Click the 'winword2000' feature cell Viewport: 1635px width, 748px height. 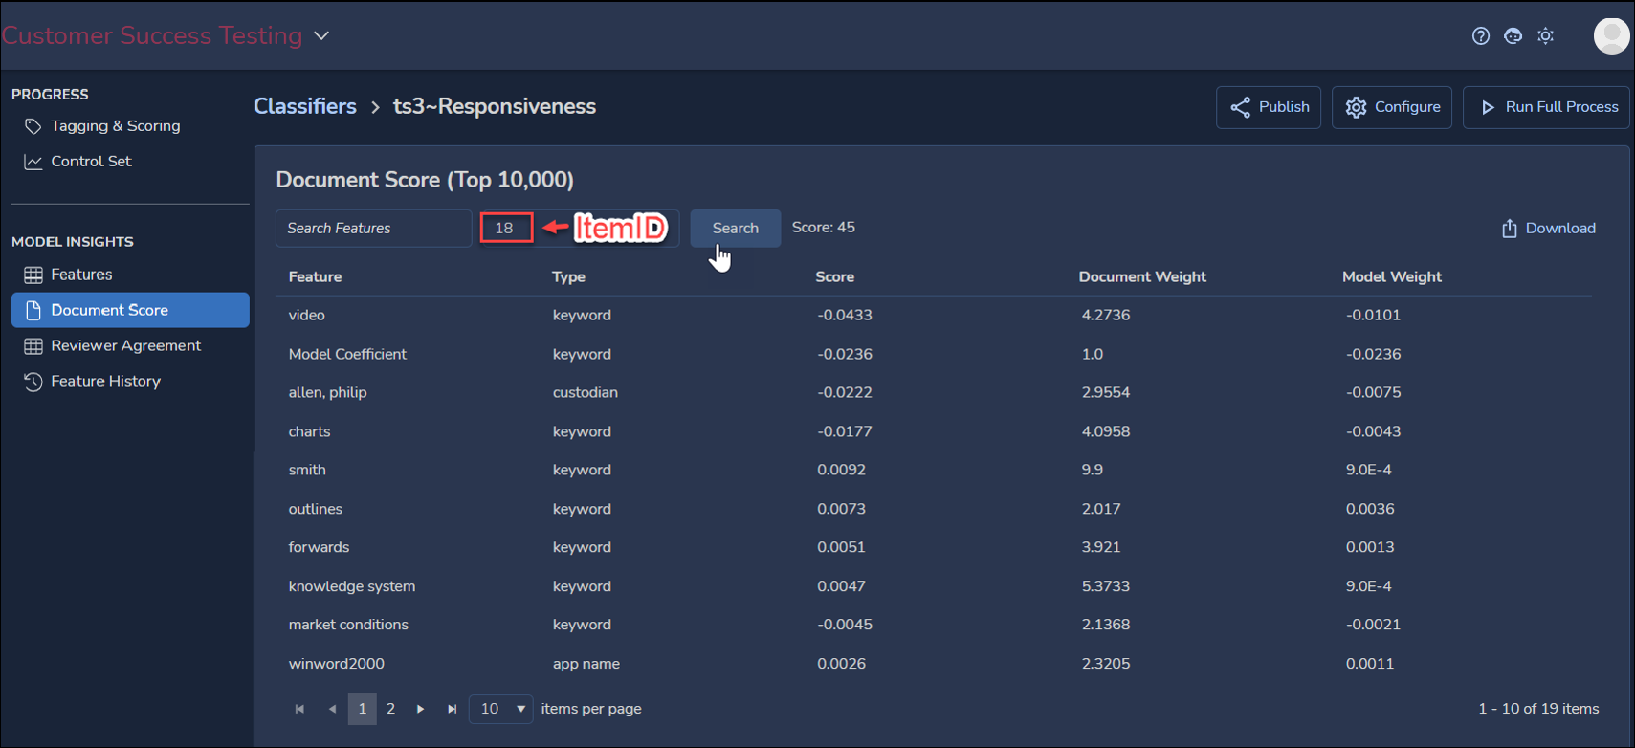click(x=336, y=664)
